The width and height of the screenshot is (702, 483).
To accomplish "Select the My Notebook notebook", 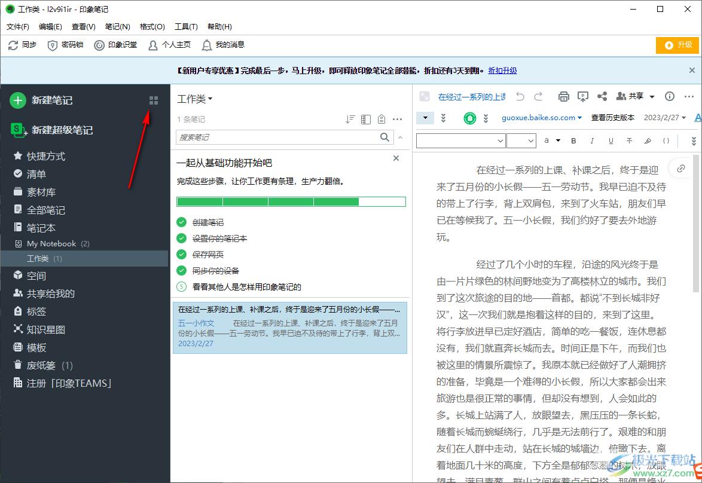I will [x=52, y=243].
